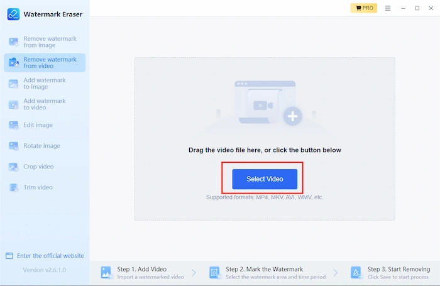Close the Watermark Eraser window
The image size is (440, 286).
pyautogui.click(x=431, y=8)
